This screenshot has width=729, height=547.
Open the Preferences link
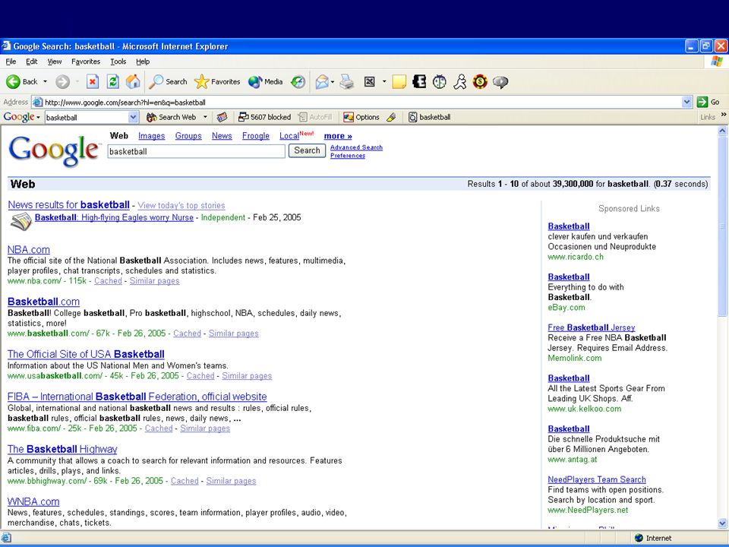[348, 156]
